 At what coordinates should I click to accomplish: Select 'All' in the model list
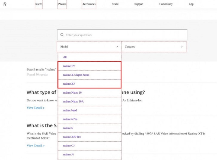click(x=90, y=57)
